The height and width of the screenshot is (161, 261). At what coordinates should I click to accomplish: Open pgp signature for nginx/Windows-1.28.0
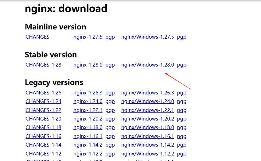181,65
